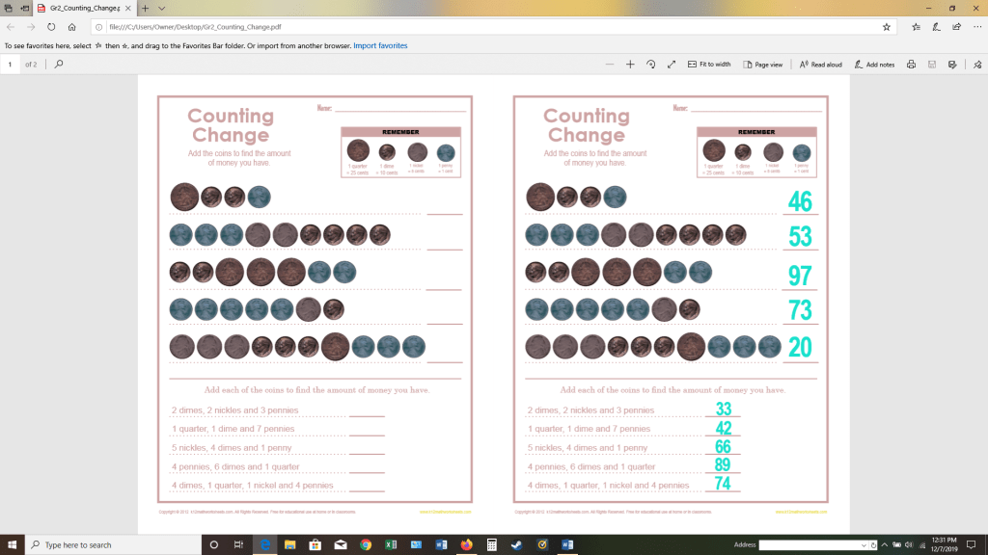Click the Add notes button

click(874, 65)
